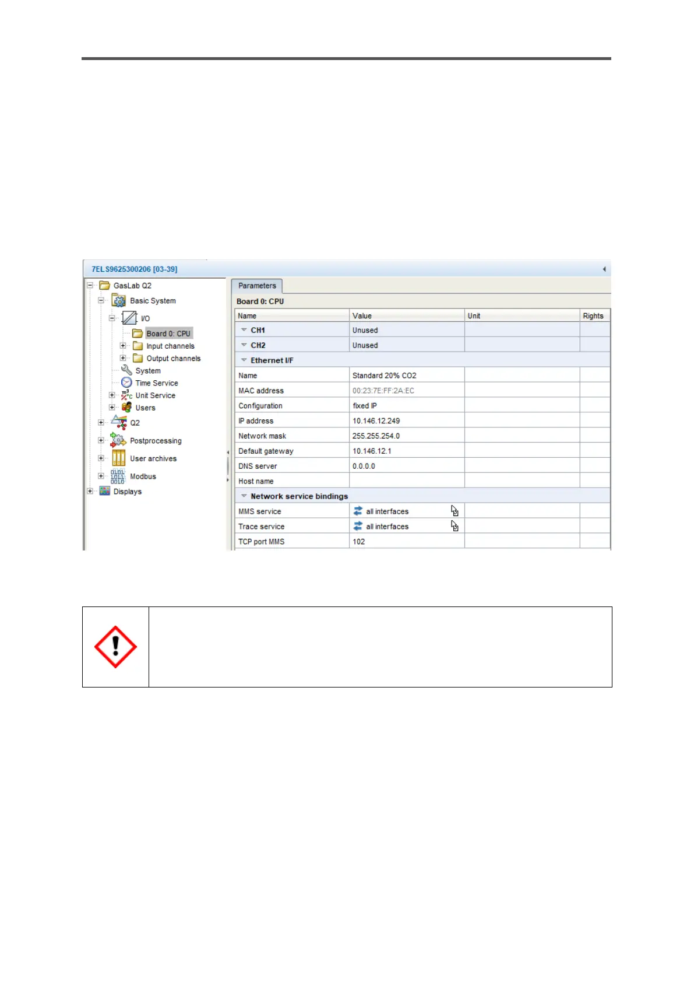
Task: Select System in the tree
Action: point(148,371)
